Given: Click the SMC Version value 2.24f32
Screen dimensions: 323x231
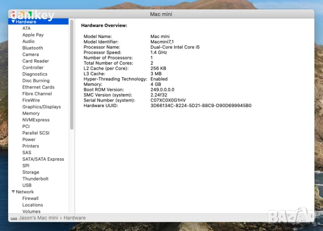Looking at the screenshot, I should [159, 95].
